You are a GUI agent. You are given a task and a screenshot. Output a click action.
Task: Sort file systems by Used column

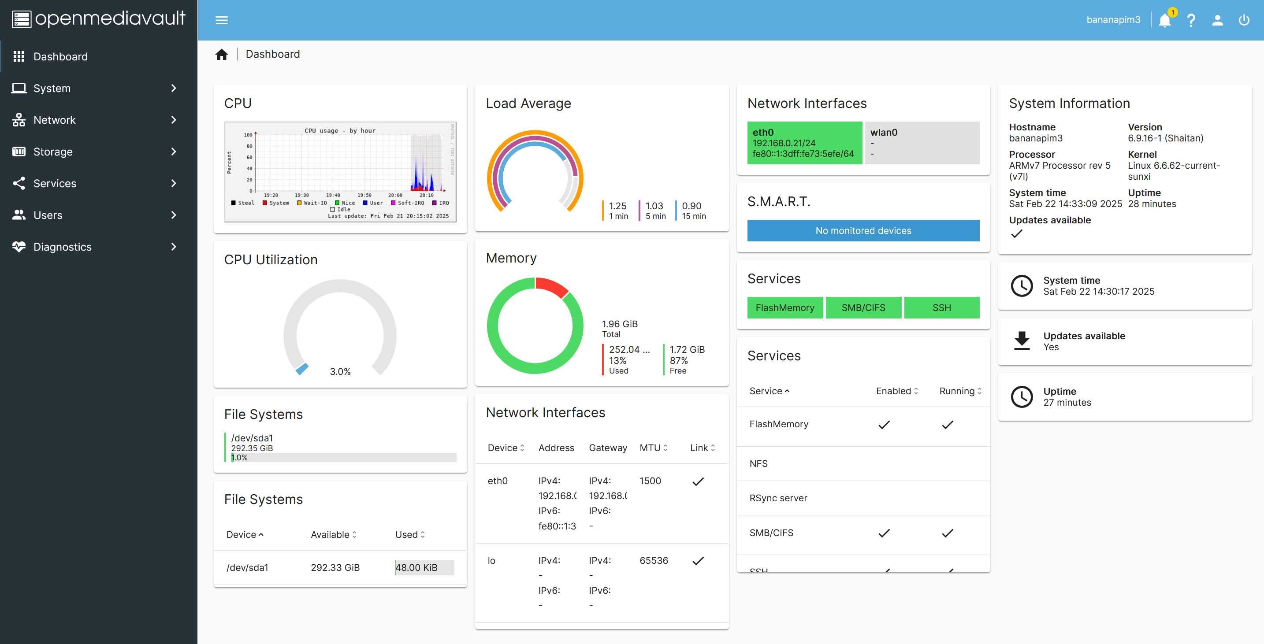click(x=410, y=535)
